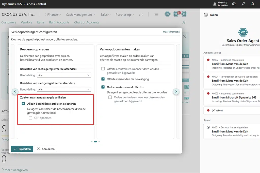Open the hamburger more menu icon

pyautogui.click(x=156, y=14)
